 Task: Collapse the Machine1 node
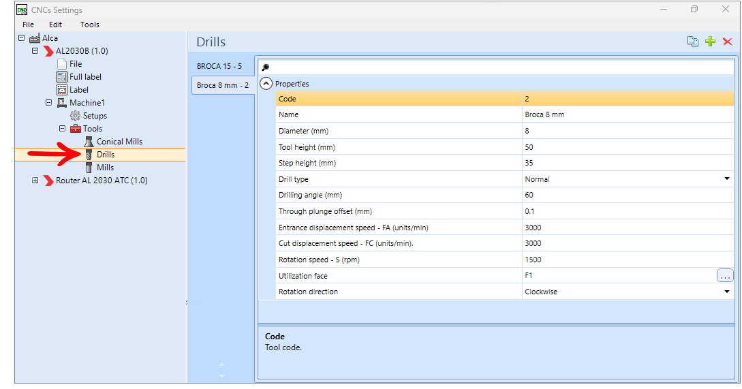tap(48, 102)
